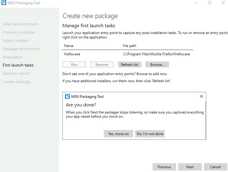Go to Create package step
This screenshot has width=228, height=172.
17,82
